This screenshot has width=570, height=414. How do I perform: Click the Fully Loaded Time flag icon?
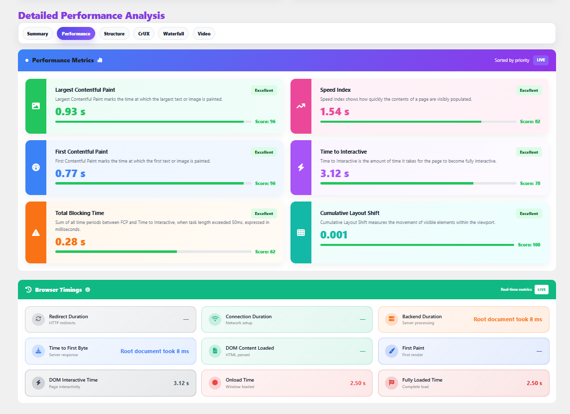click(x=392, y=383)
